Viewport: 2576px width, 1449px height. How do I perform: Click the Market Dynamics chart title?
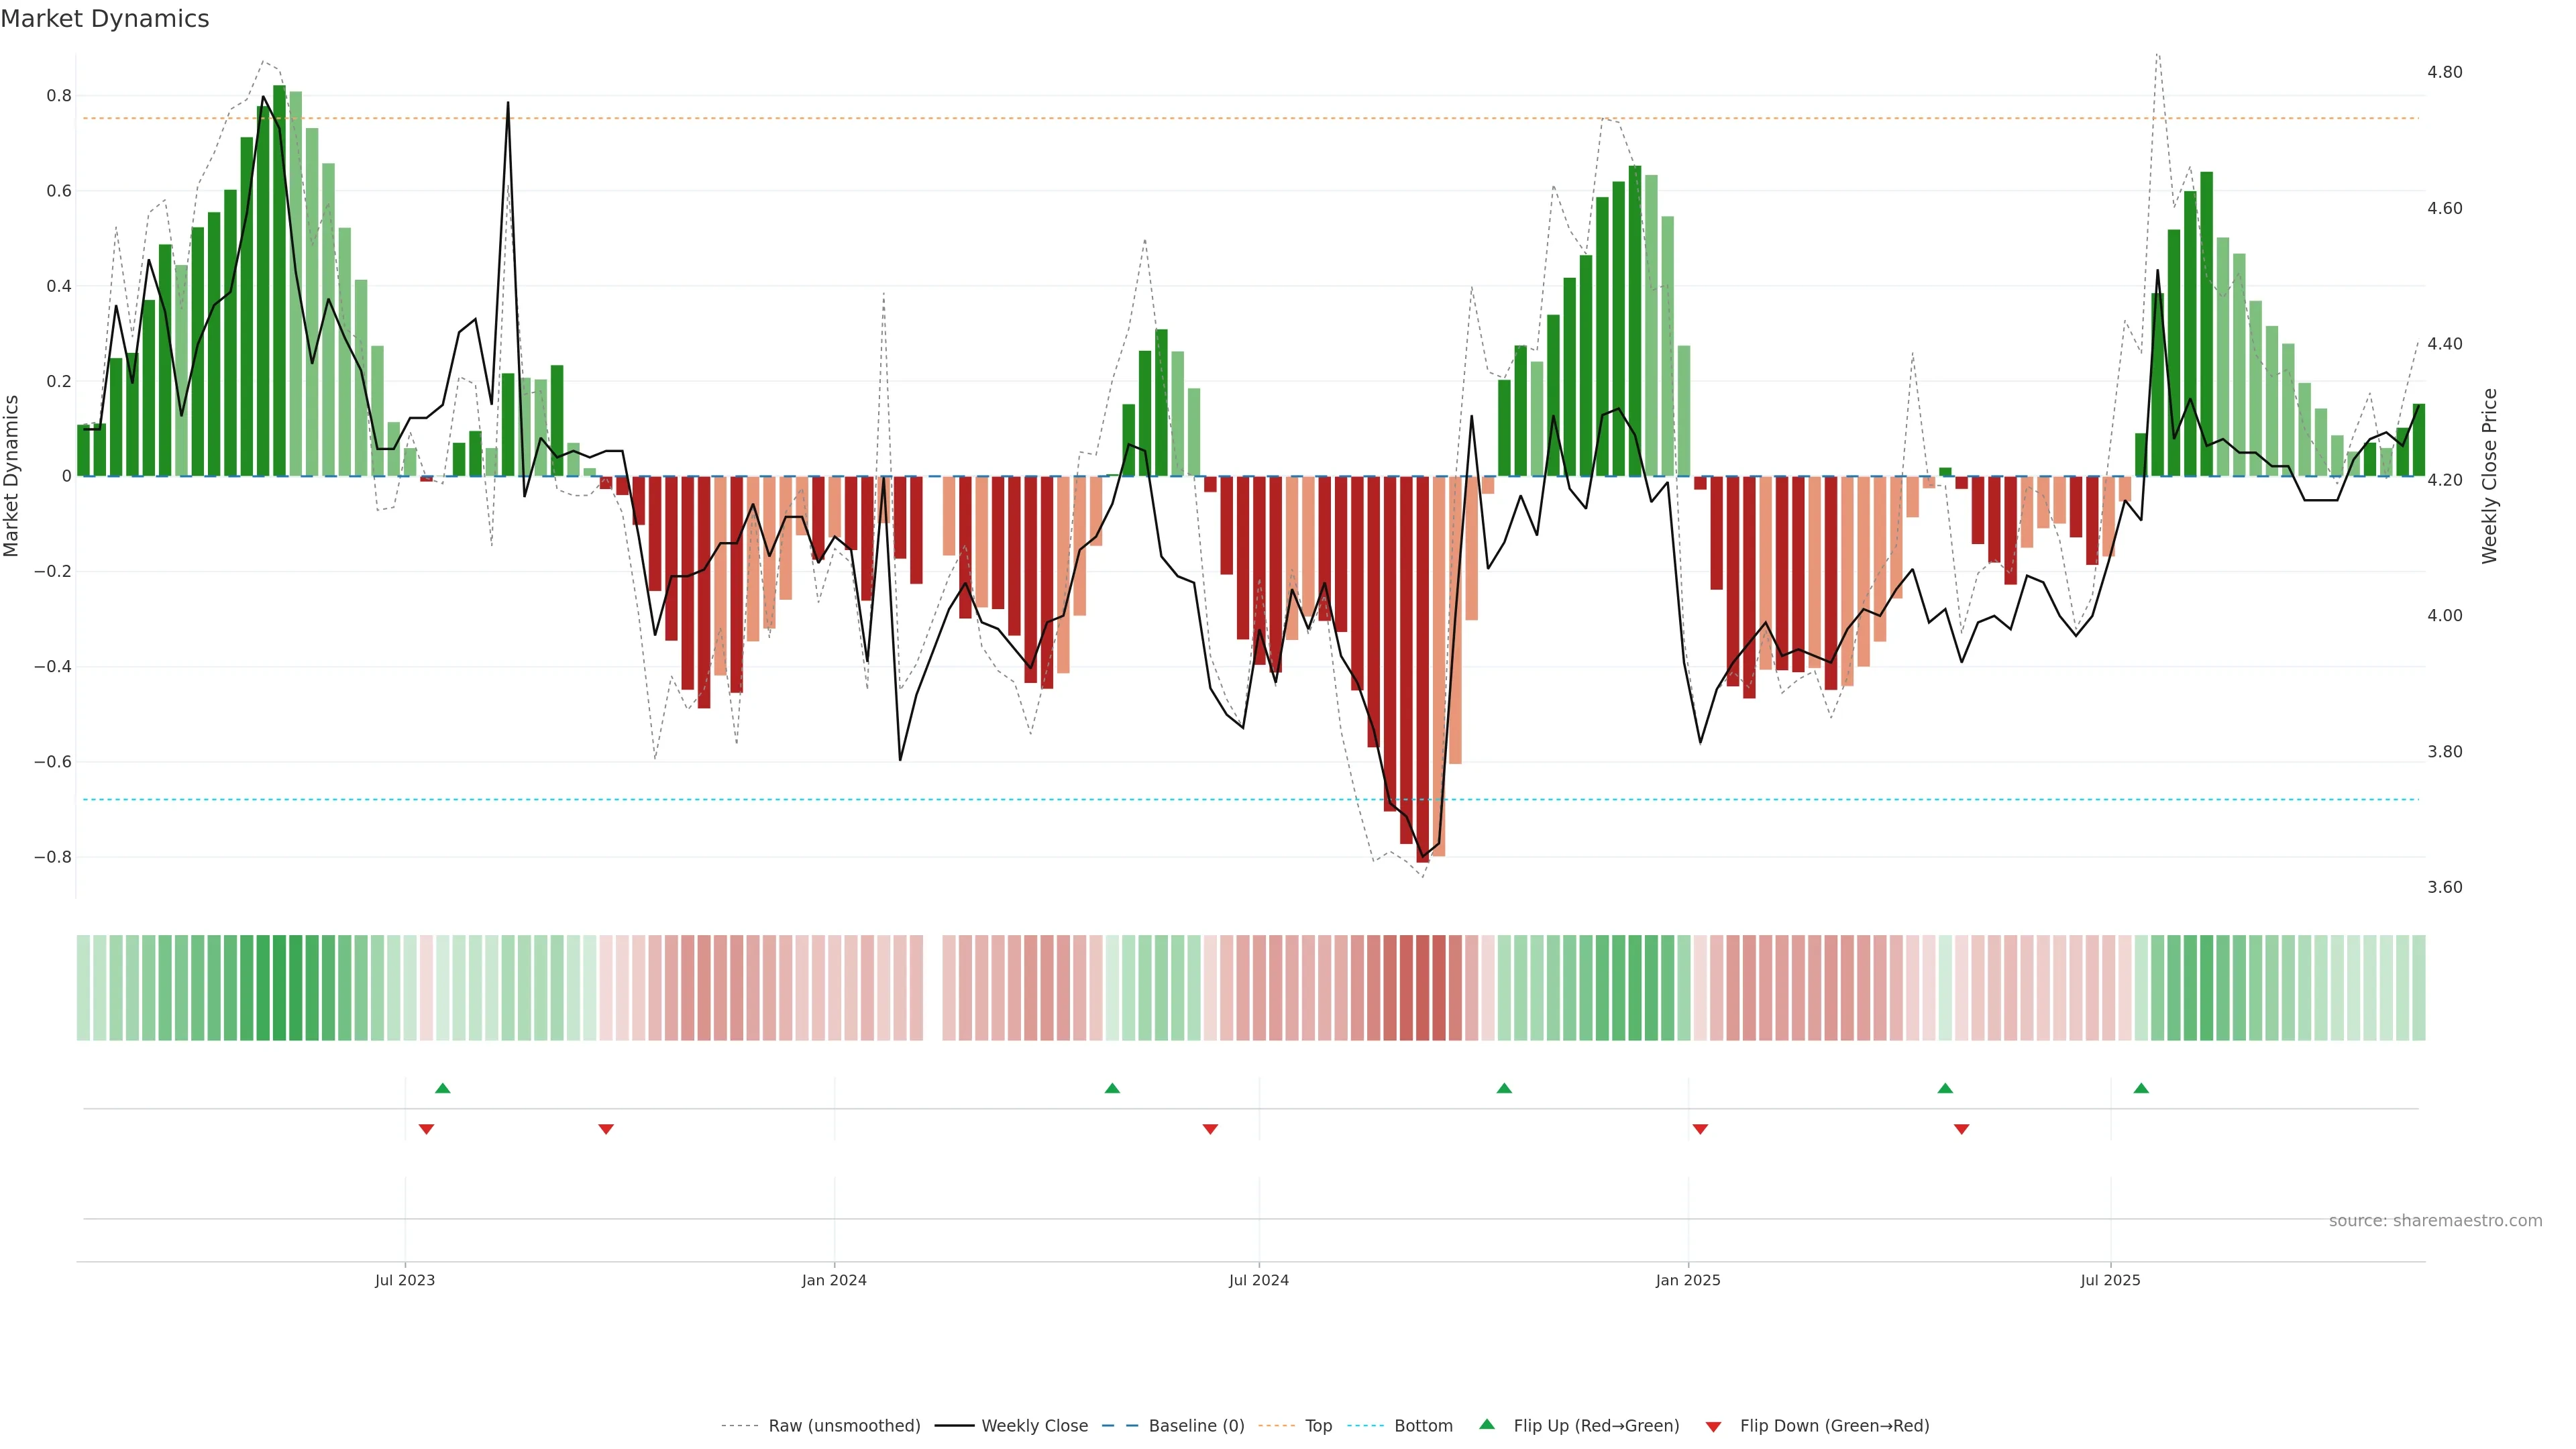point(105,19)
